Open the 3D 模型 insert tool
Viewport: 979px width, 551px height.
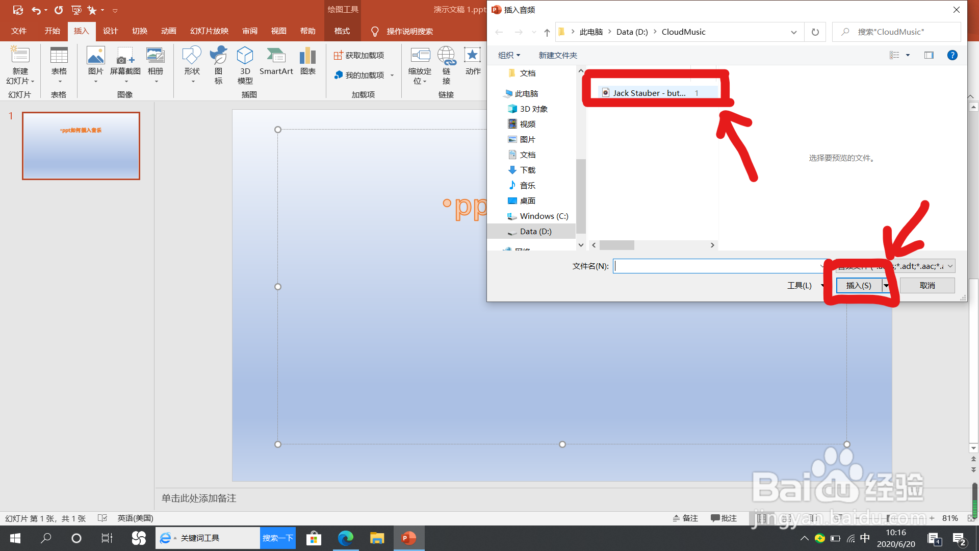[x=245, y=64]
